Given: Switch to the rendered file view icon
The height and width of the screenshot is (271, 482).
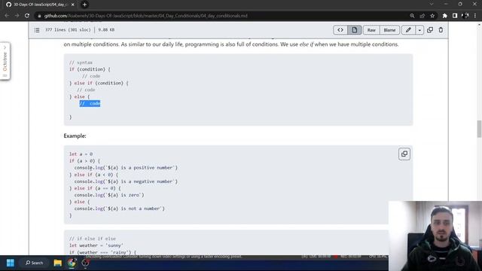Looking at the screenshot, I should [355, 30].
